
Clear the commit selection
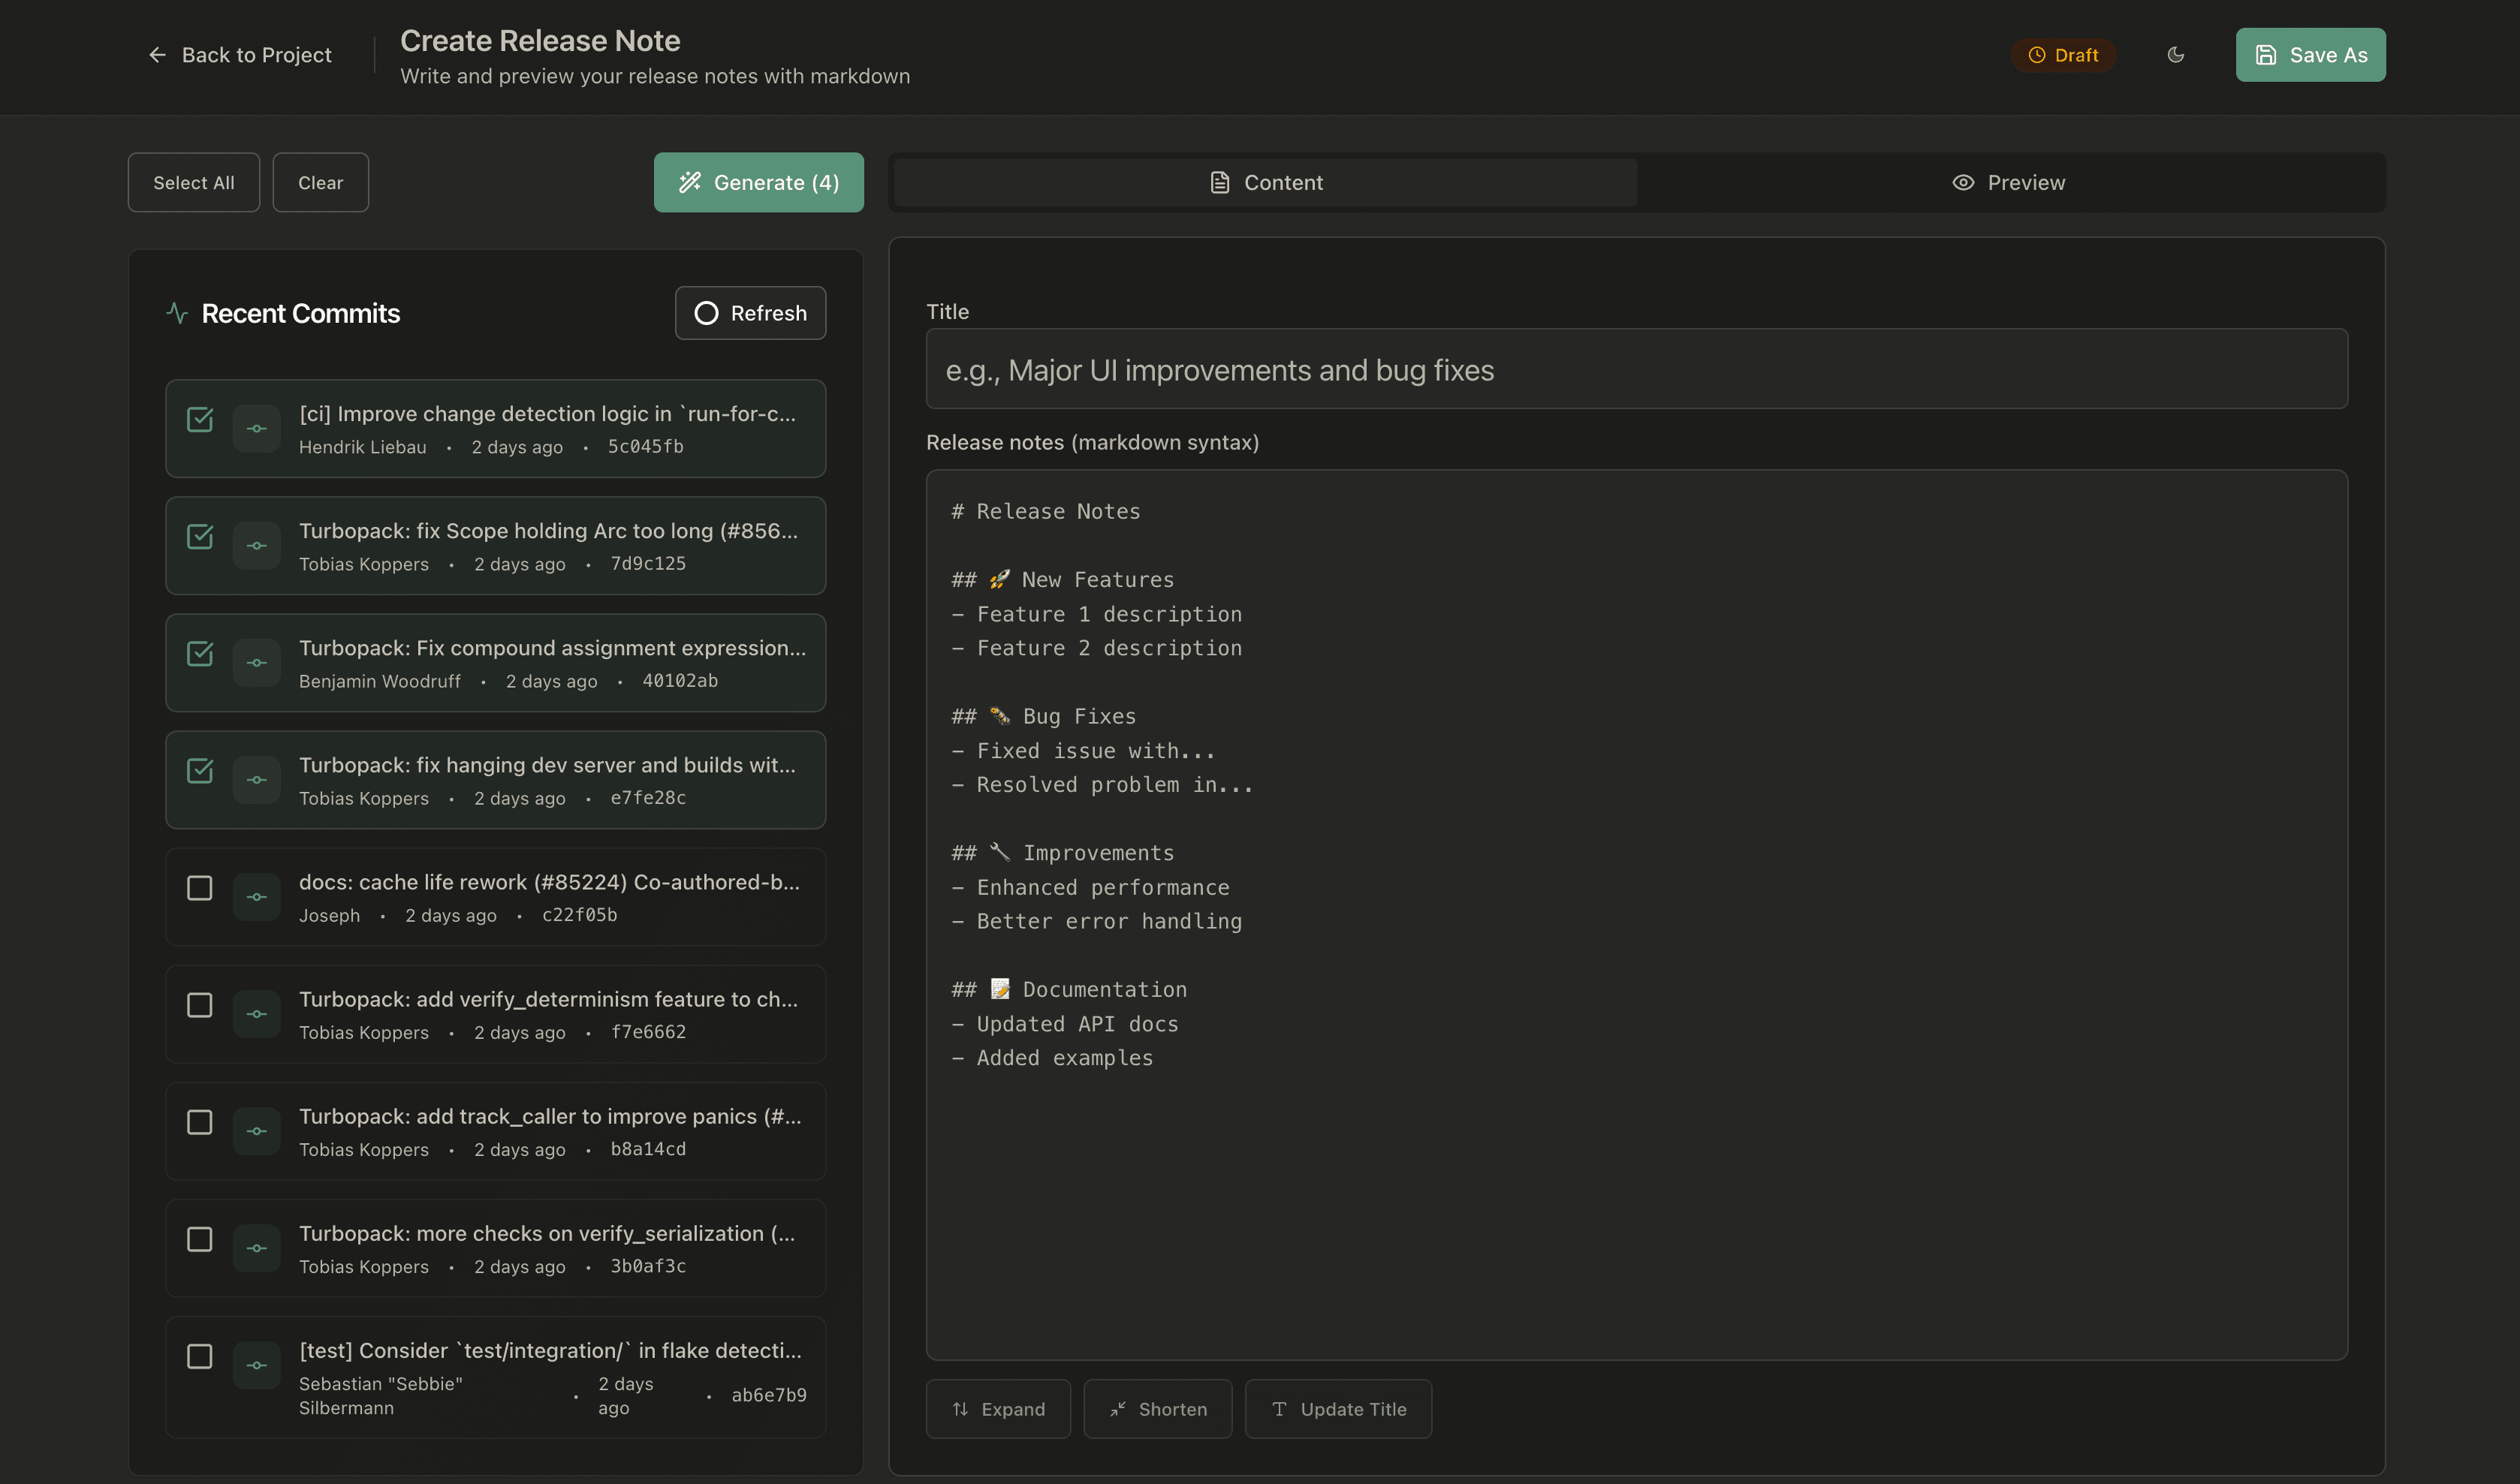320,182
